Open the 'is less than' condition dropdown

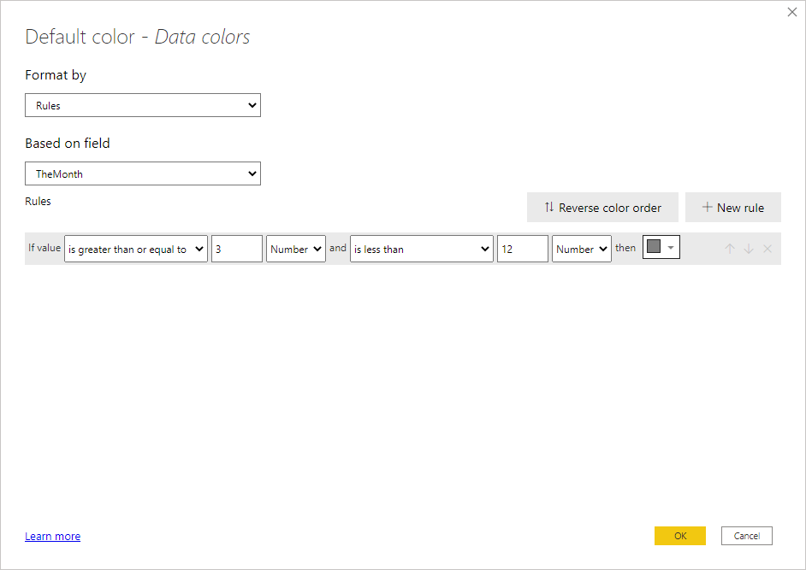(x=422, y=249)
